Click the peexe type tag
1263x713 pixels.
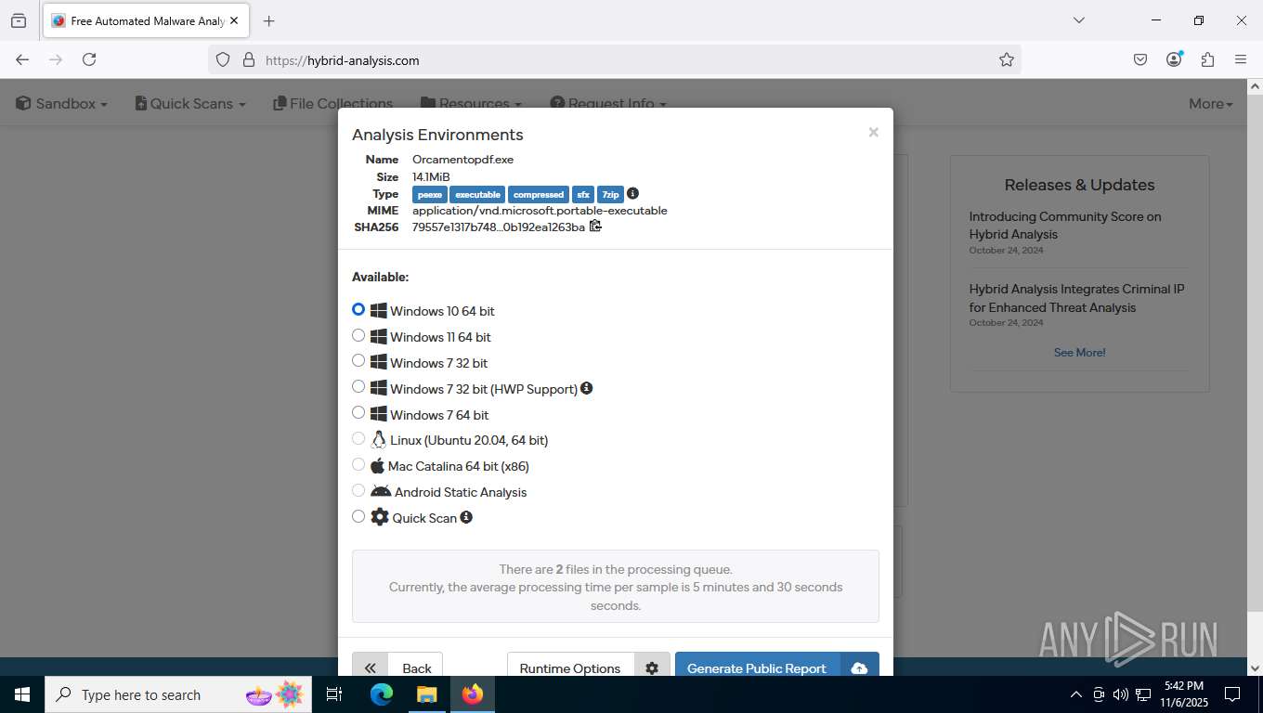pos(430,194)
